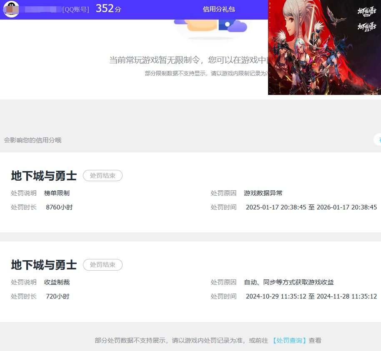Click the 2025-01-17 20:38:45 date range

click(x=311, y=207)
